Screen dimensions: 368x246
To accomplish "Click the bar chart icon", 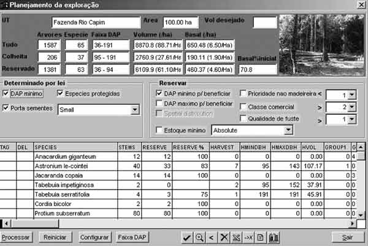I will [x=272, y=237].
